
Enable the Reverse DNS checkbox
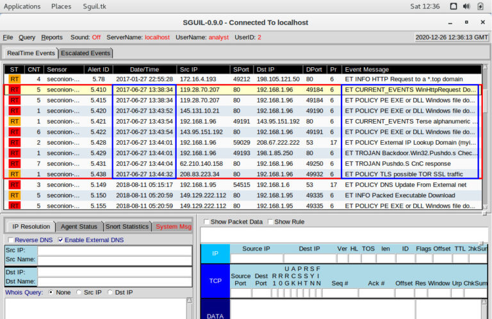click(11, 240)
